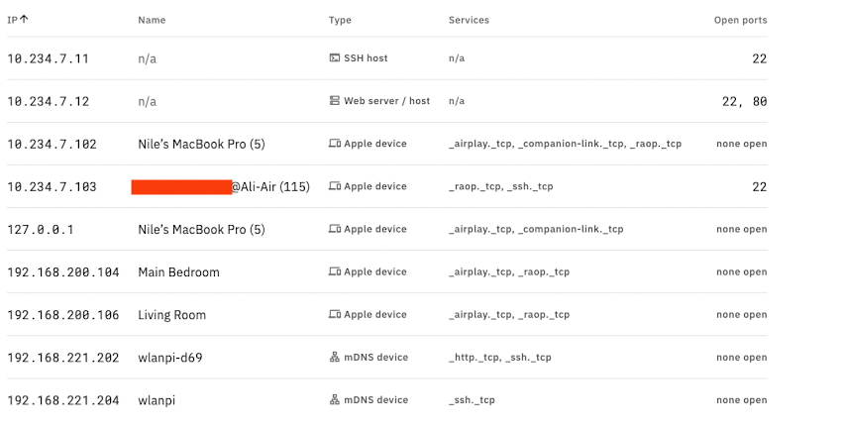The height and width of the screenshot is (428, 844).
Task: Select Living Room device name
Action: click(x=171, y=315)
